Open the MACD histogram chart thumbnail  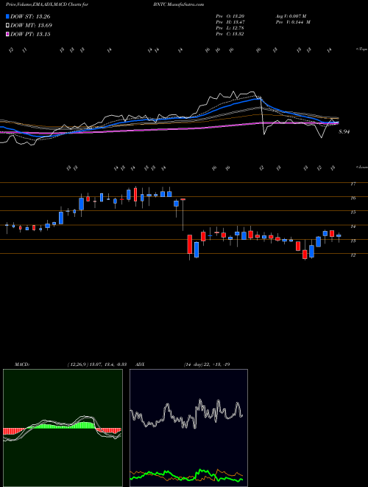63,428
